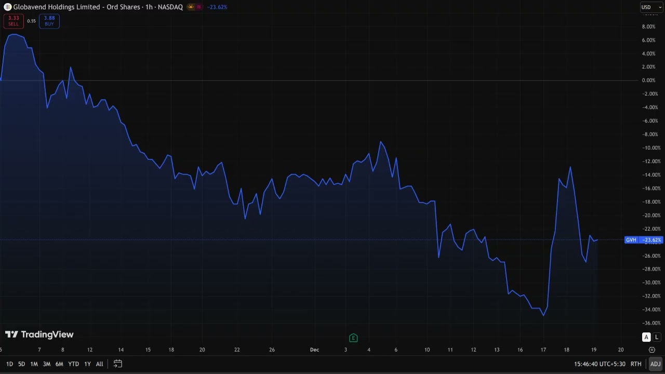Click the TradingView logo
Screen dimensions: 665x374
click(39, 335)
